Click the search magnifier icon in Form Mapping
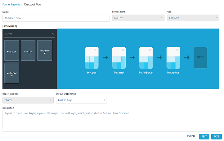The image size is (224, 141). click(53, 34)
